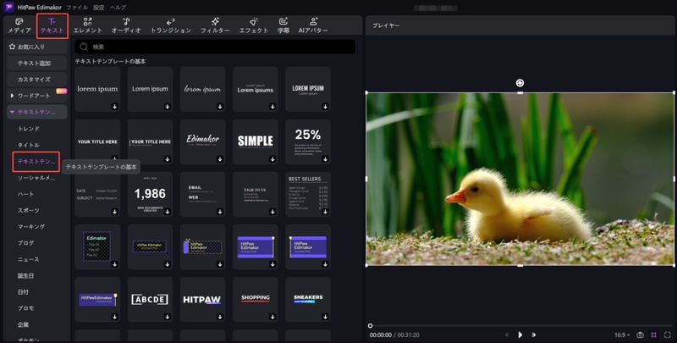Click the 検索 search field
Image resolution: width=677 pixels, height=343 pixels.
coord(215,47)
